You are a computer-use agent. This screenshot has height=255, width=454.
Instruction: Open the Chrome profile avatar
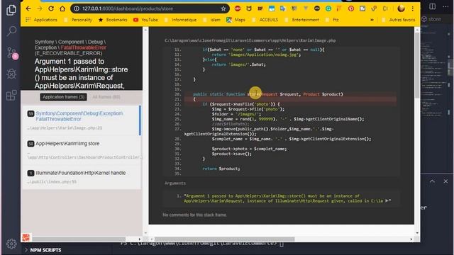pyautogui.click(x=401, y=8)
